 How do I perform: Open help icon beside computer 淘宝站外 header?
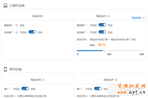[109, 16]
